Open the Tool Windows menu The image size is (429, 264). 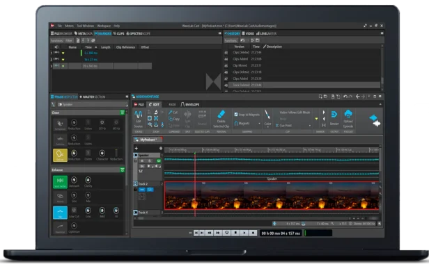point(86,26)
